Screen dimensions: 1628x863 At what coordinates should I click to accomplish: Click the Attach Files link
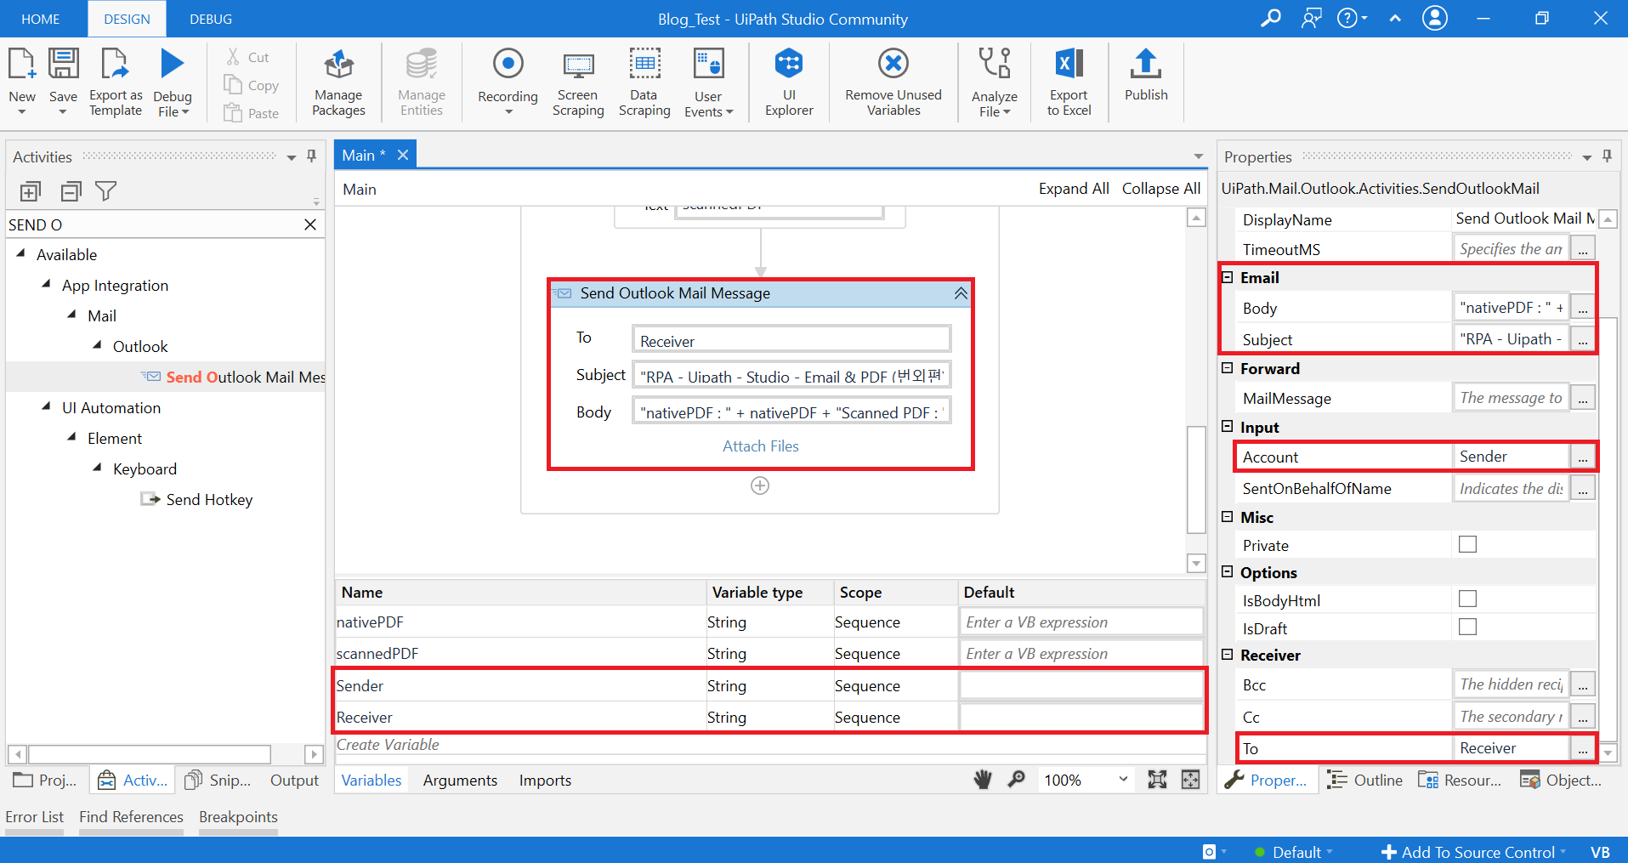(x=761, y=446)
